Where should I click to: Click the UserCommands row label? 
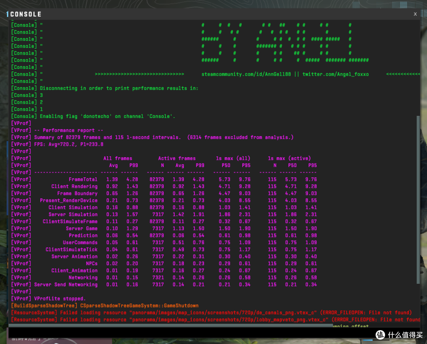[80, 243]
